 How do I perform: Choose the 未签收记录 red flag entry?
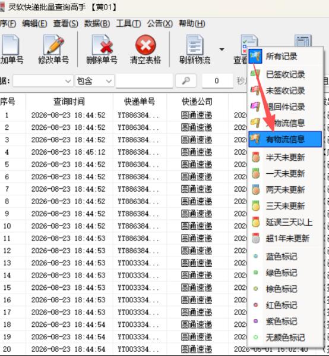[x=285, y=90]
